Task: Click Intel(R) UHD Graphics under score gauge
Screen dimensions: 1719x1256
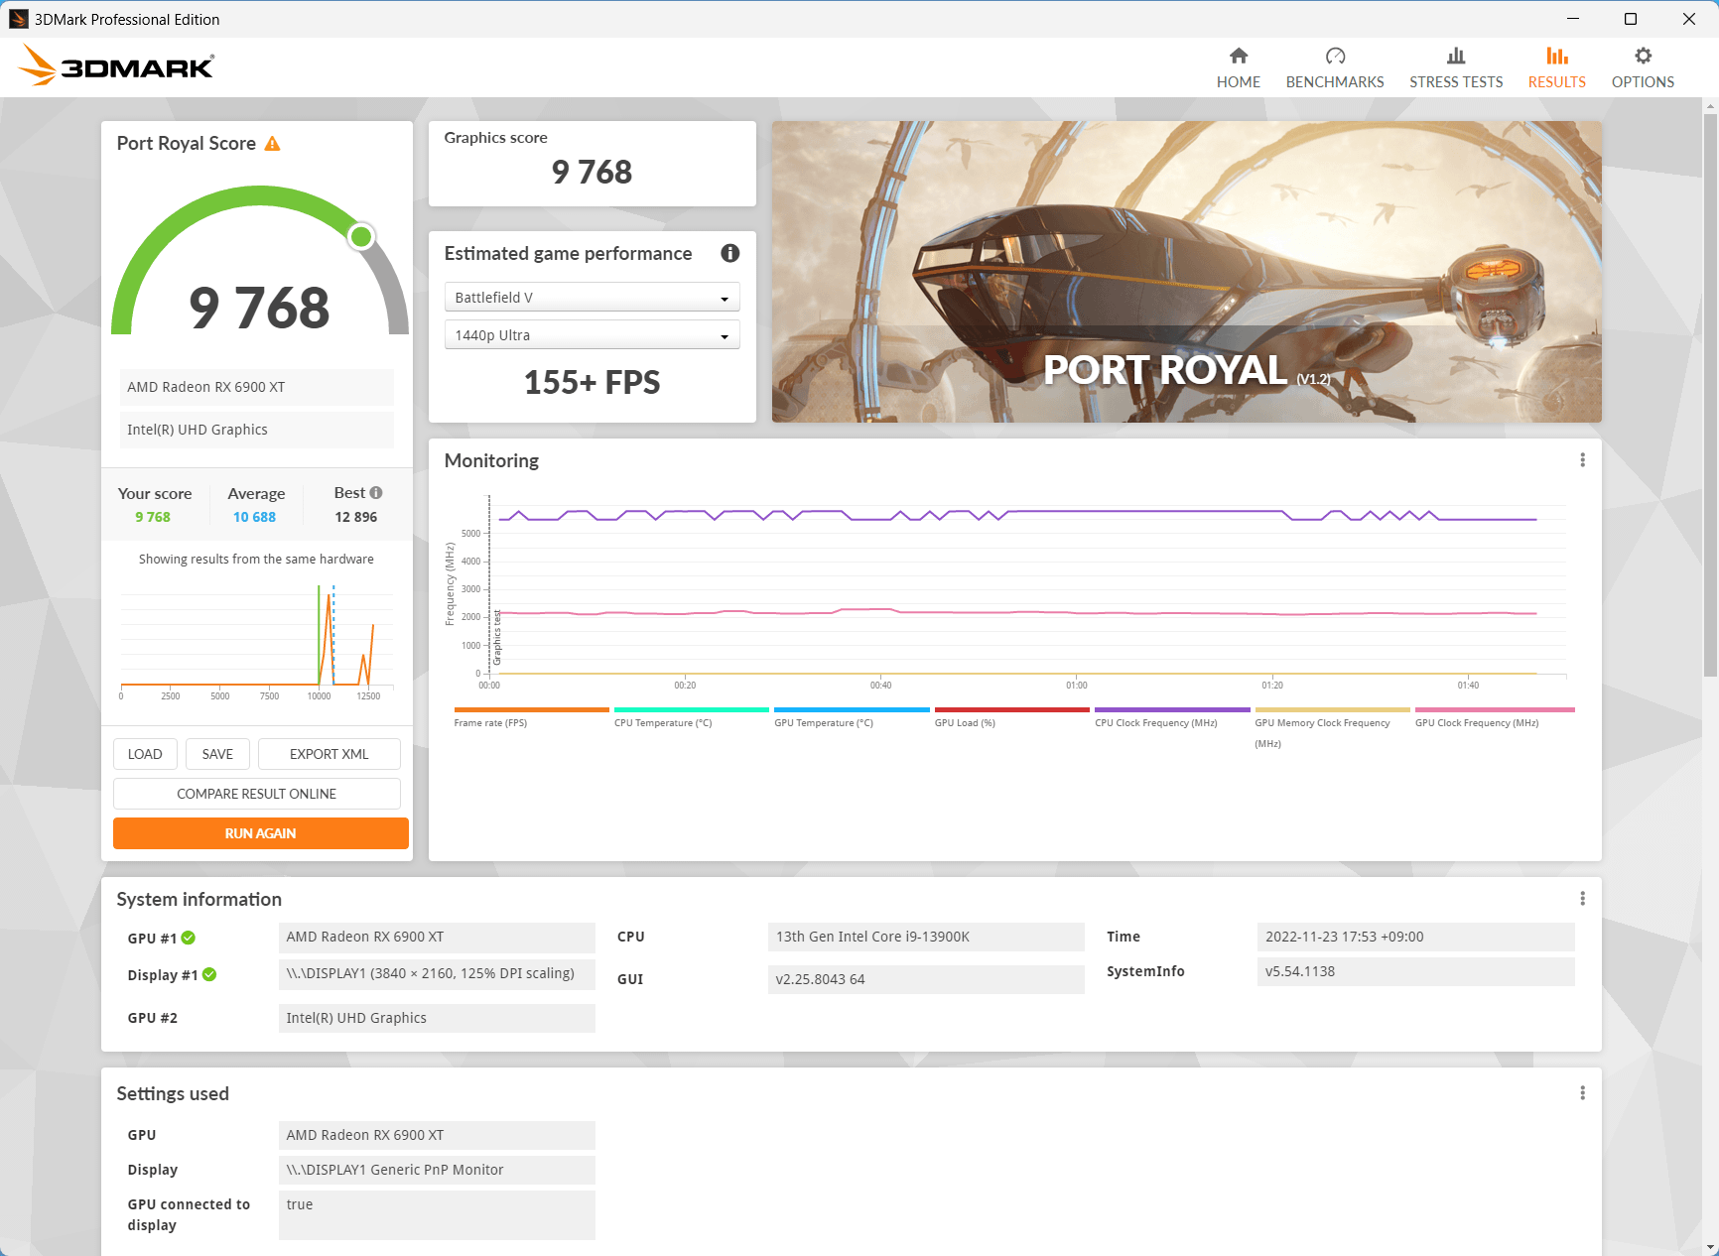Action: click(x=257, y=430)
